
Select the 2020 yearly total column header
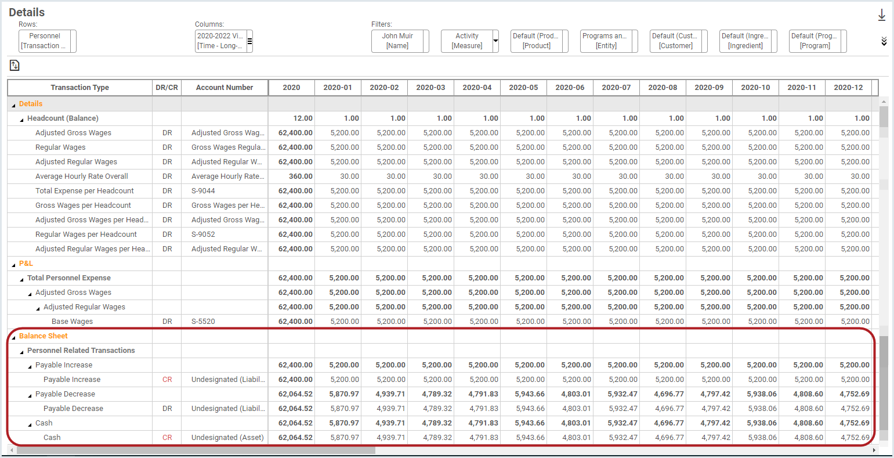tap(291, 88)
